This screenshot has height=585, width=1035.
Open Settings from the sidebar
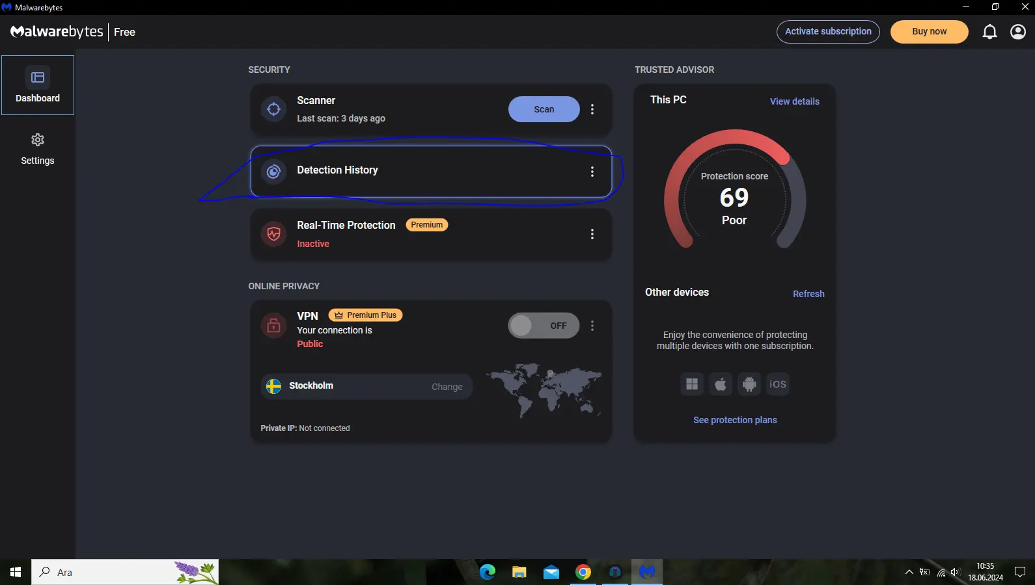(38, 149)
